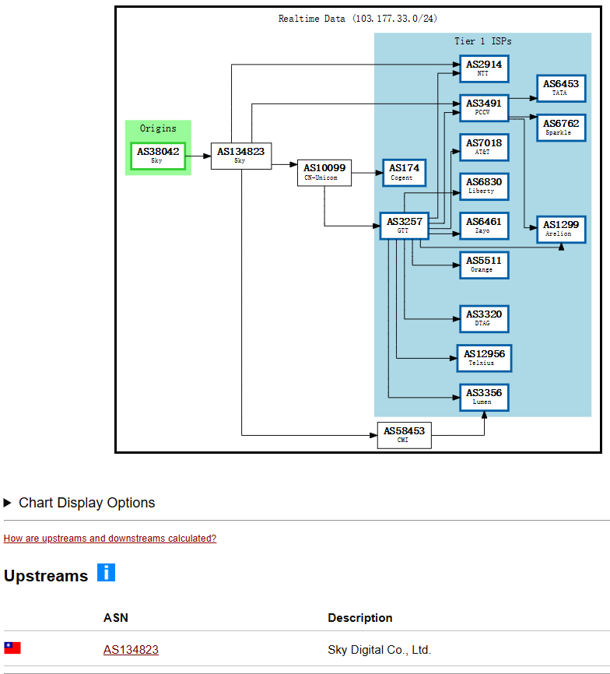This screenshot has height=674, width=610.
Task: Select the AS7018 AT&T node
Action: coord(484,147)
